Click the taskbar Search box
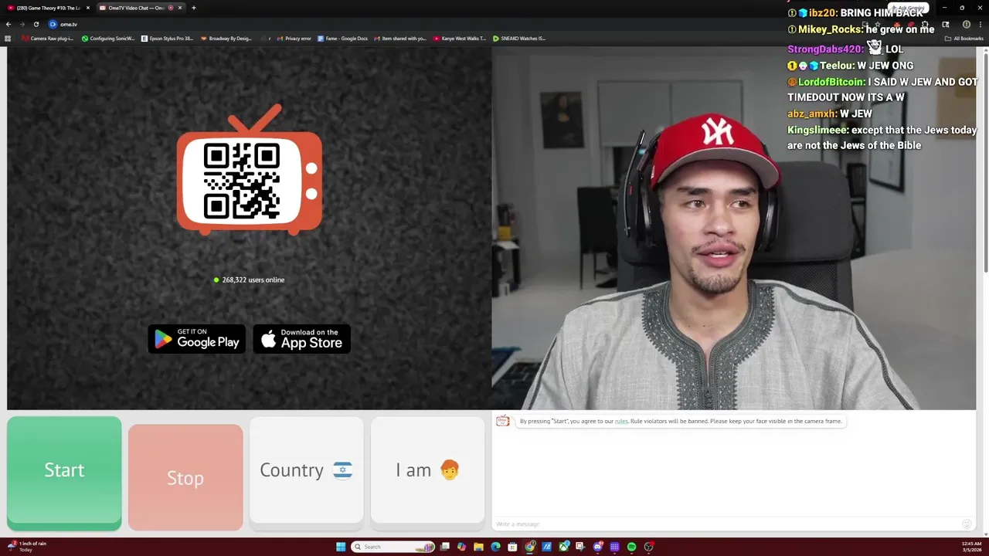Viewport: 989px width, 556px height. click(393, 547)
